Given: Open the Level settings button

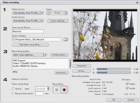Looking at the screenshot, I should (81, 71).
